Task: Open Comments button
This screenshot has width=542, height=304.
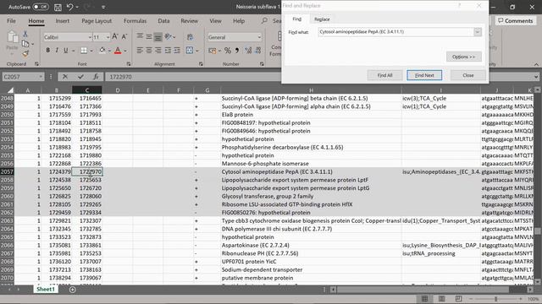Action: click(515, 20)
